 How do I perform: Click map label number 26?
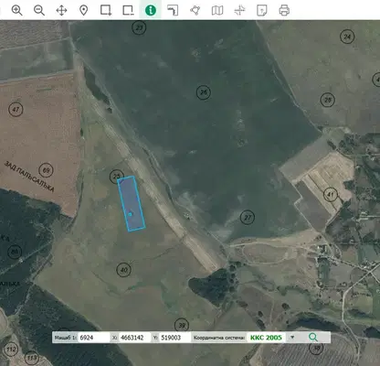[204, 92]
